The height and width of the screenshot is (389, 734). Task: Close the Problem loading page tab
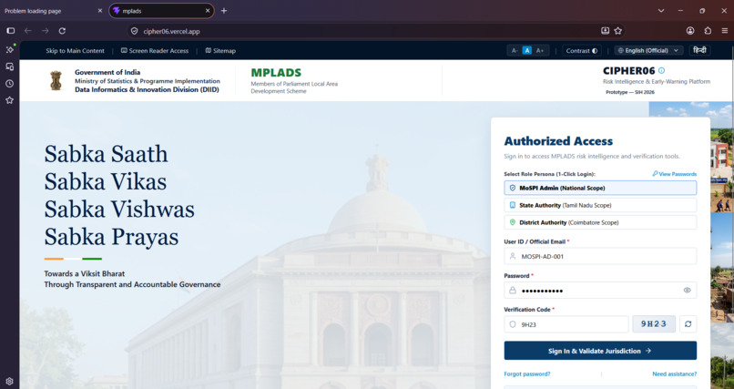pos(99,11)
